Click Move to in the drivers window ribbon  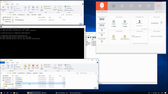click(25, 67)
